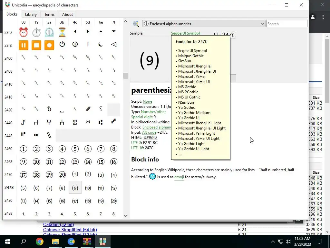Image resolution: width=330 pixels, height=248 pixels.
Task: Open Google Chrome from the taskbar
Action: tap(39, 242)
